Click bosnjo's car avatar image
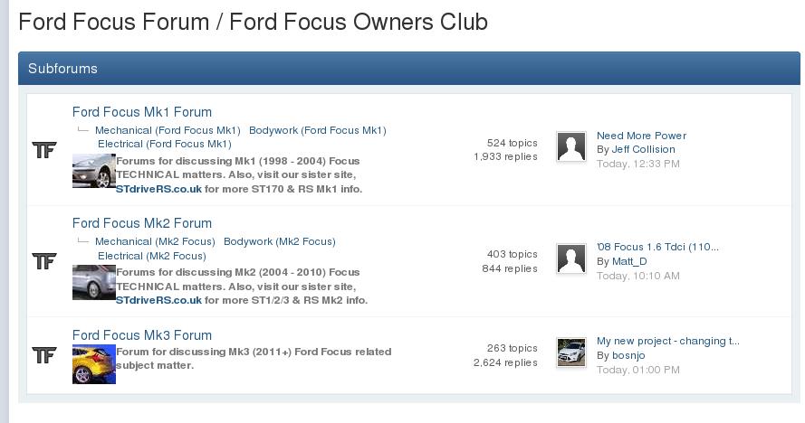 pos(570,352)
